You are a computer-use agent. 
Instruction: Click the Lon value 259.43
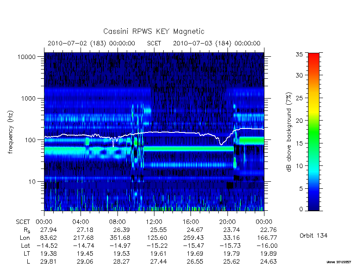[194, 238]
